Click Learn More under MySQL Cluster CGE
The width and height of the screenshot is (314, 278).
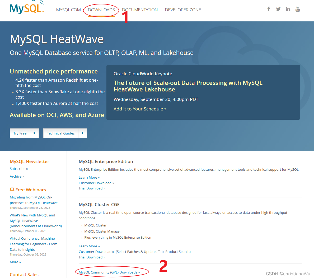(89, 246)
